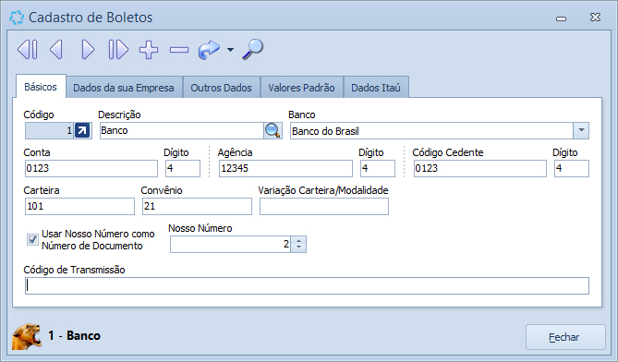Click the Convênio input field
Screen dimensions: 618x362
[x=197, y=206]
